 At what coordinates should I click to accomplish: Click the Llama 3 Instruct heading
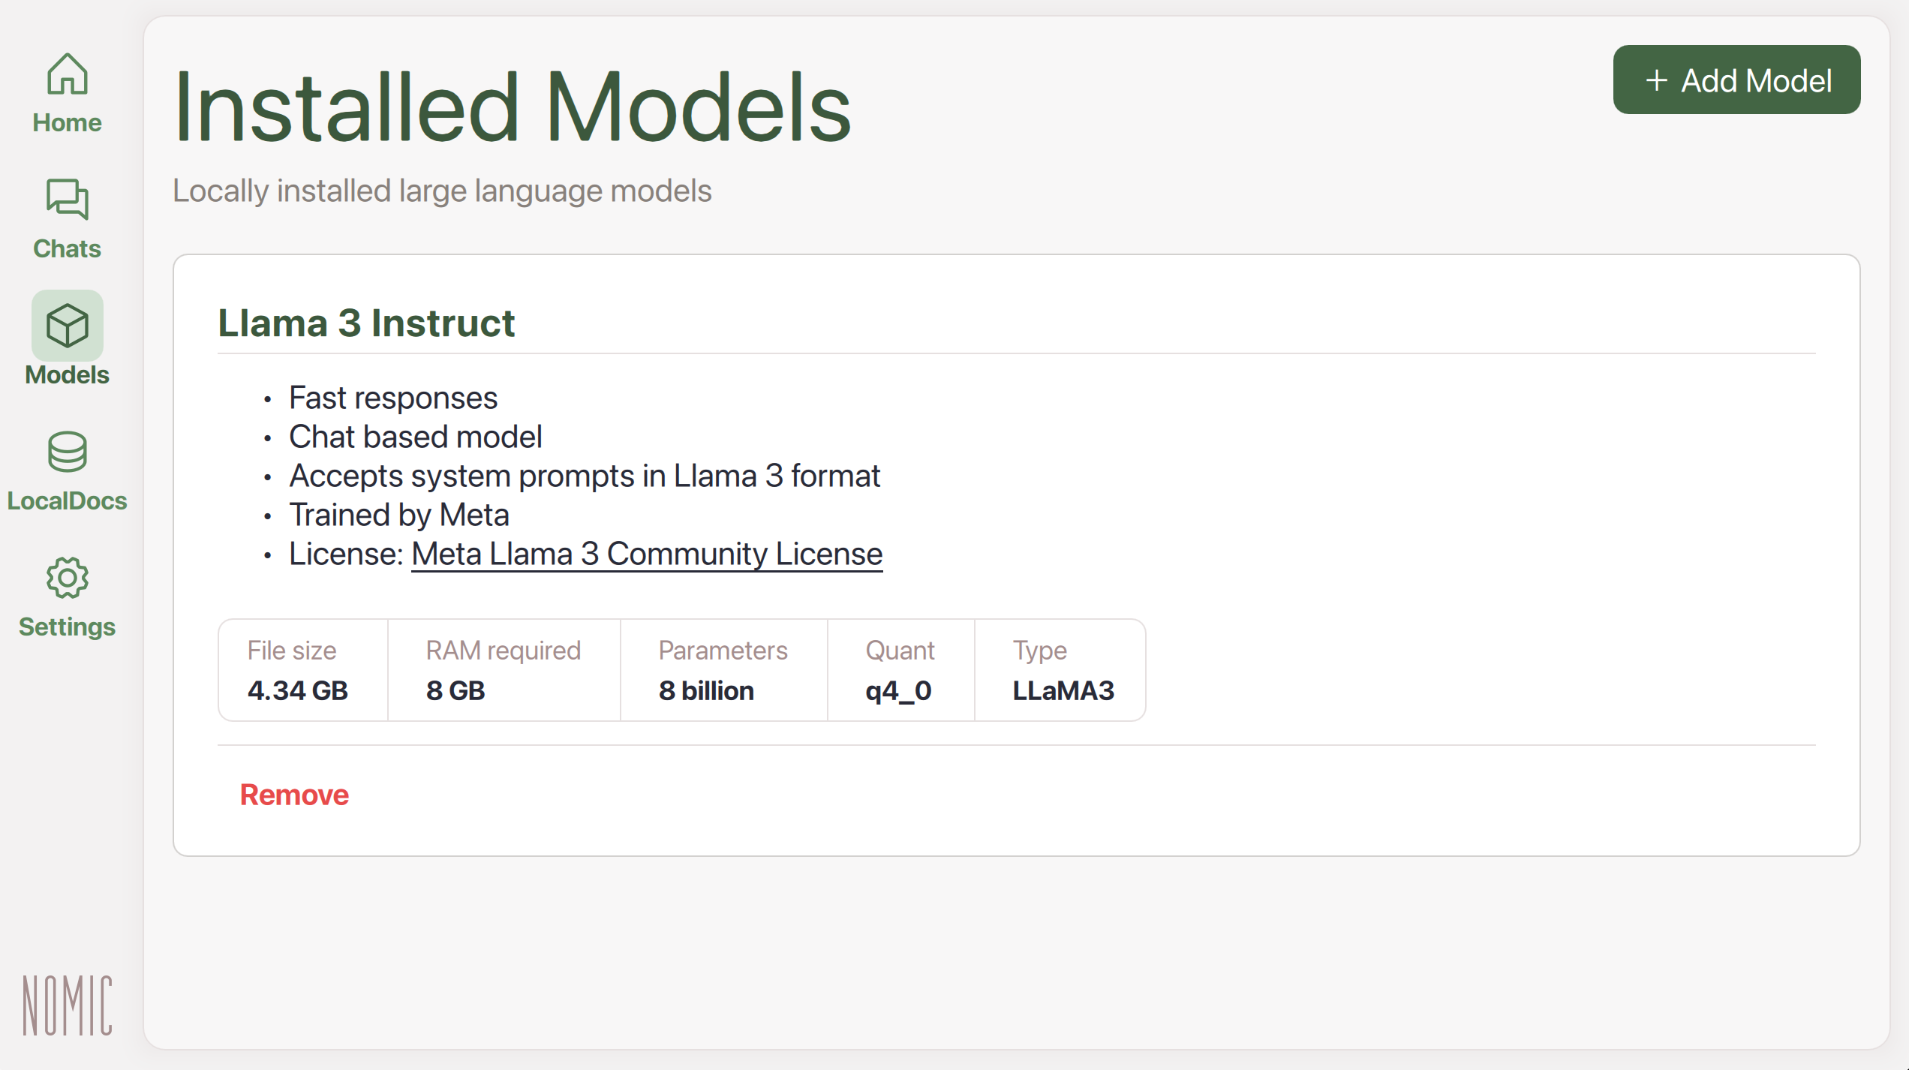tap(366, 323)
